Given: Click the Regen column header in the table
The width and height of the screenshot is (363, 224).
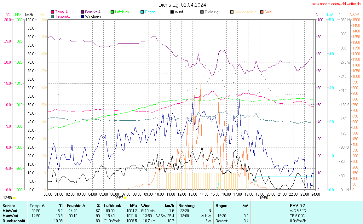Looking at the screenshot, I should (222, 206).
